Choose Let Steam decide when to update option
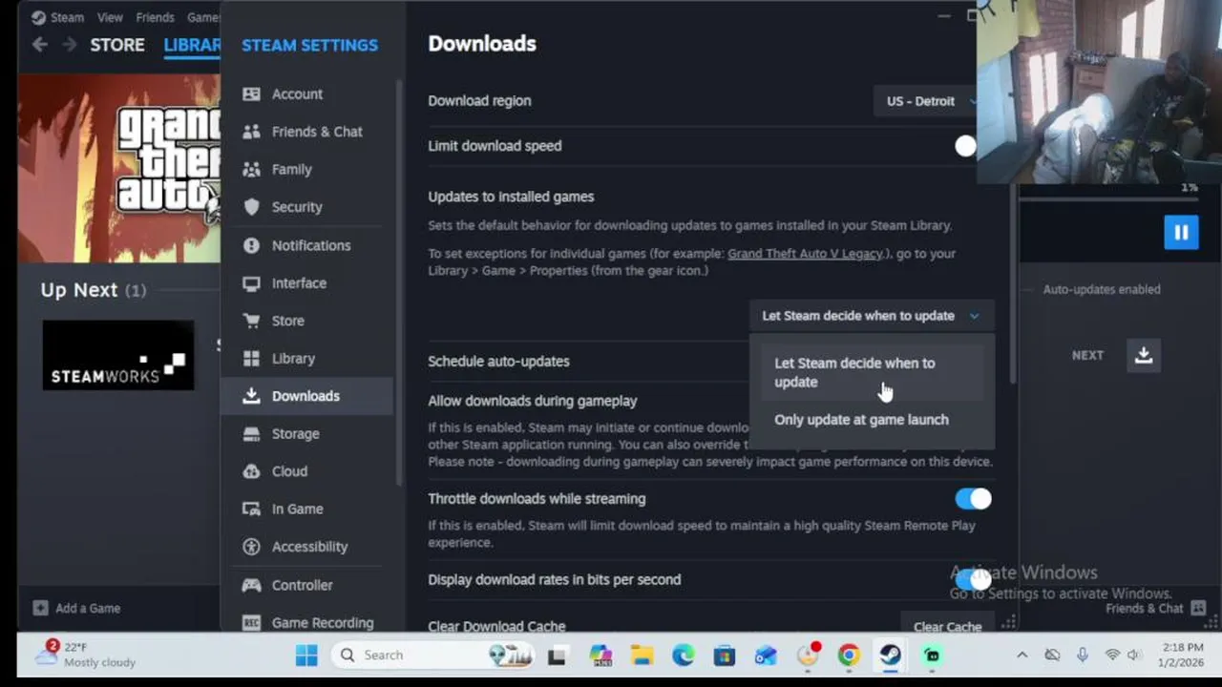The height and width of the screenshot is (687, 1222). [x=871, y=372]
